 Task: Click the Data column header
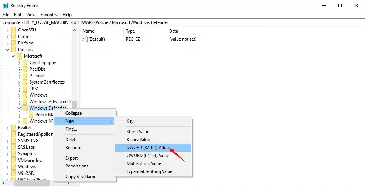[174, 31]
